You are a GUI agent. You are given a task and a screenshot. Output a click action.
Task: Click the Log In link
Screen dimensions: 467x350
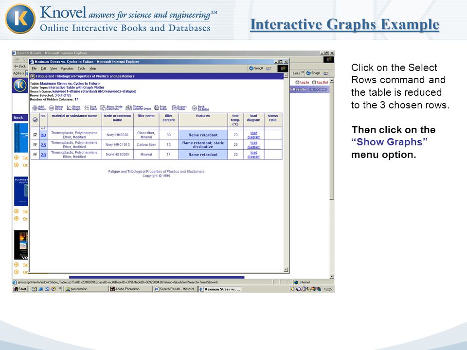click(302, 82)
